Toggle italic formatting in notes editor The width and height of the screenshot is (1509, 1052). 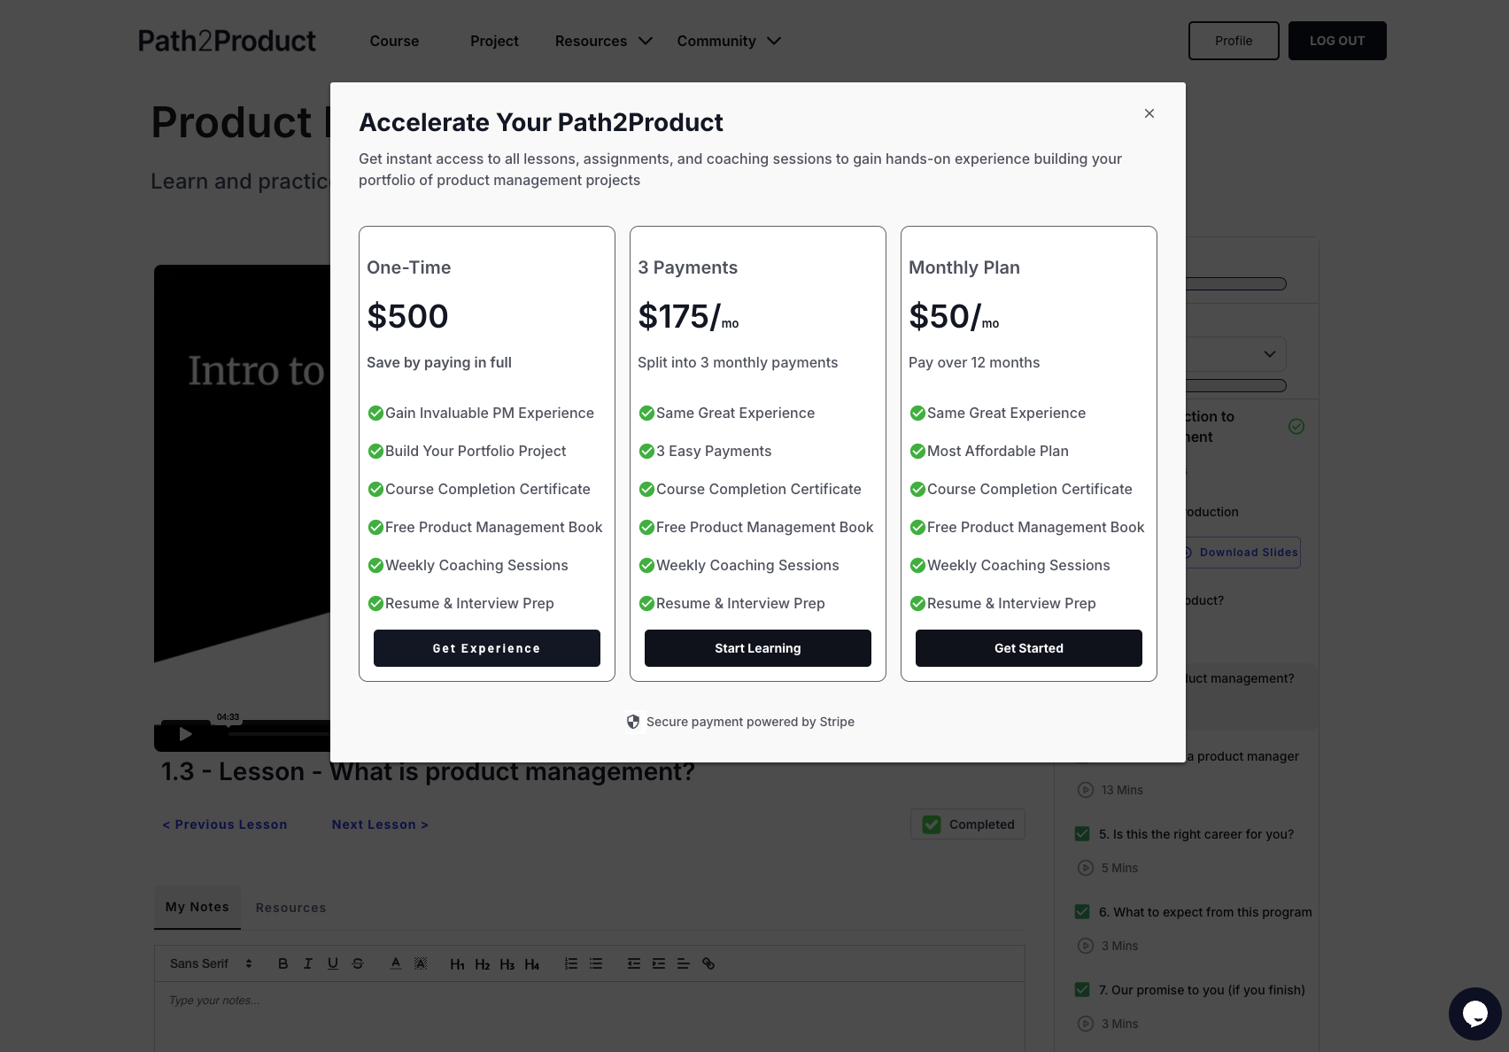point(307,963)
